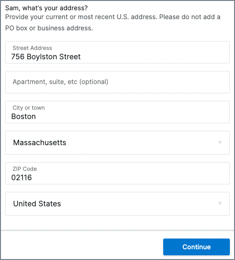The width and height of the screenshot is (235, 260).
Task: Click the Street Address floating label
Action: coord(32,48)
